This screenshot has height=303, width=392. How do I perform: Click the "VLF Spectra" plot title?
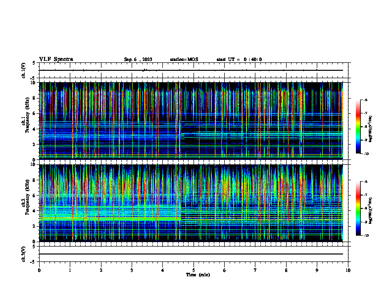(x=56, y=59)
